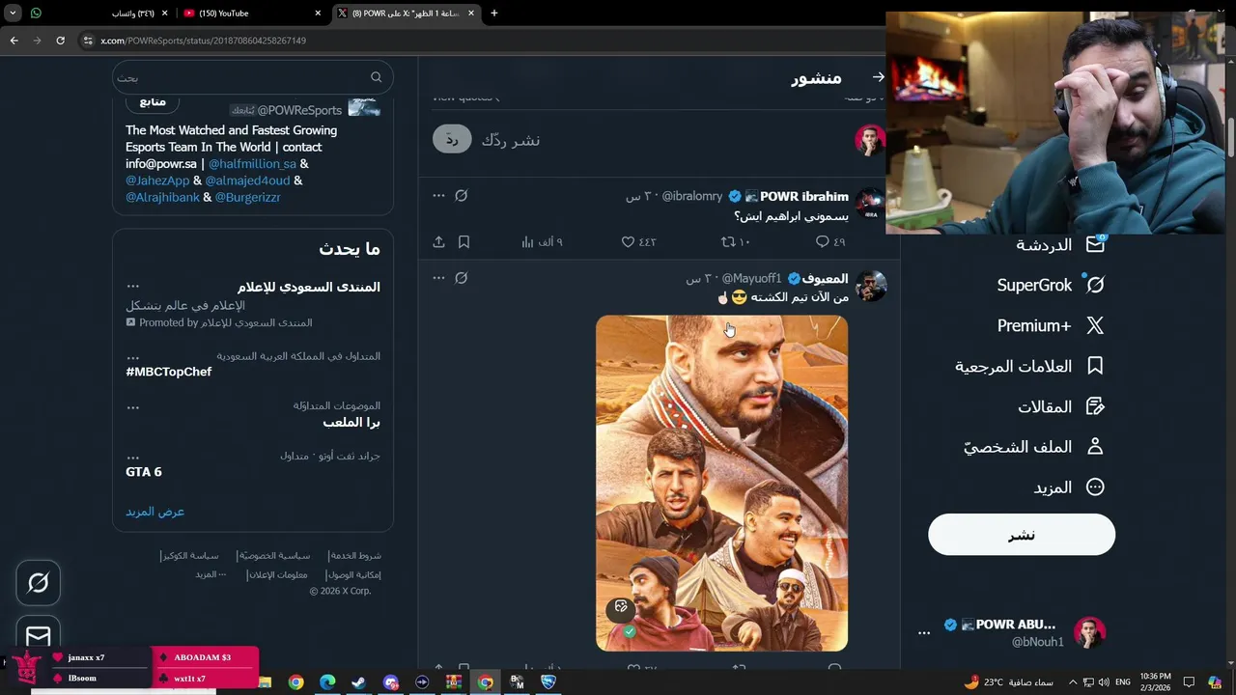1236x695 pixels.
Task: Show hidden system tray icons
Action: pos(1073,682)
